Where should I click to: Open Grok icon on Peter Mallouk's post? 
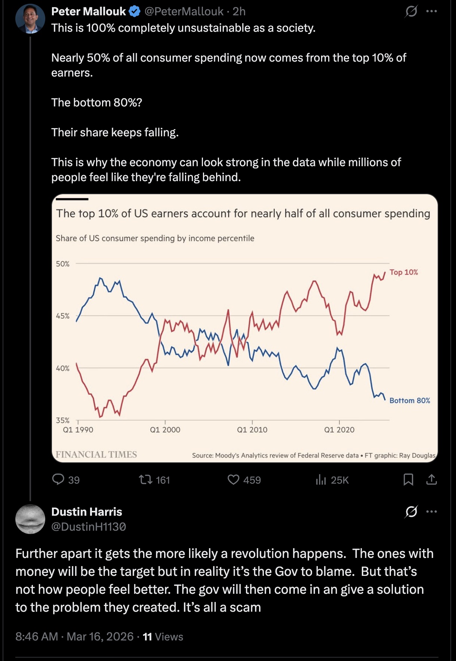411,12
